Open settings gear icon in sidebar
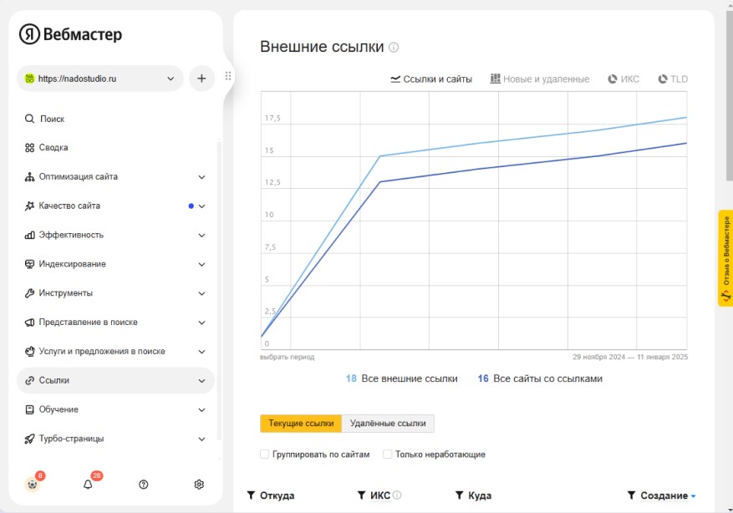 (x=199, y=484)
